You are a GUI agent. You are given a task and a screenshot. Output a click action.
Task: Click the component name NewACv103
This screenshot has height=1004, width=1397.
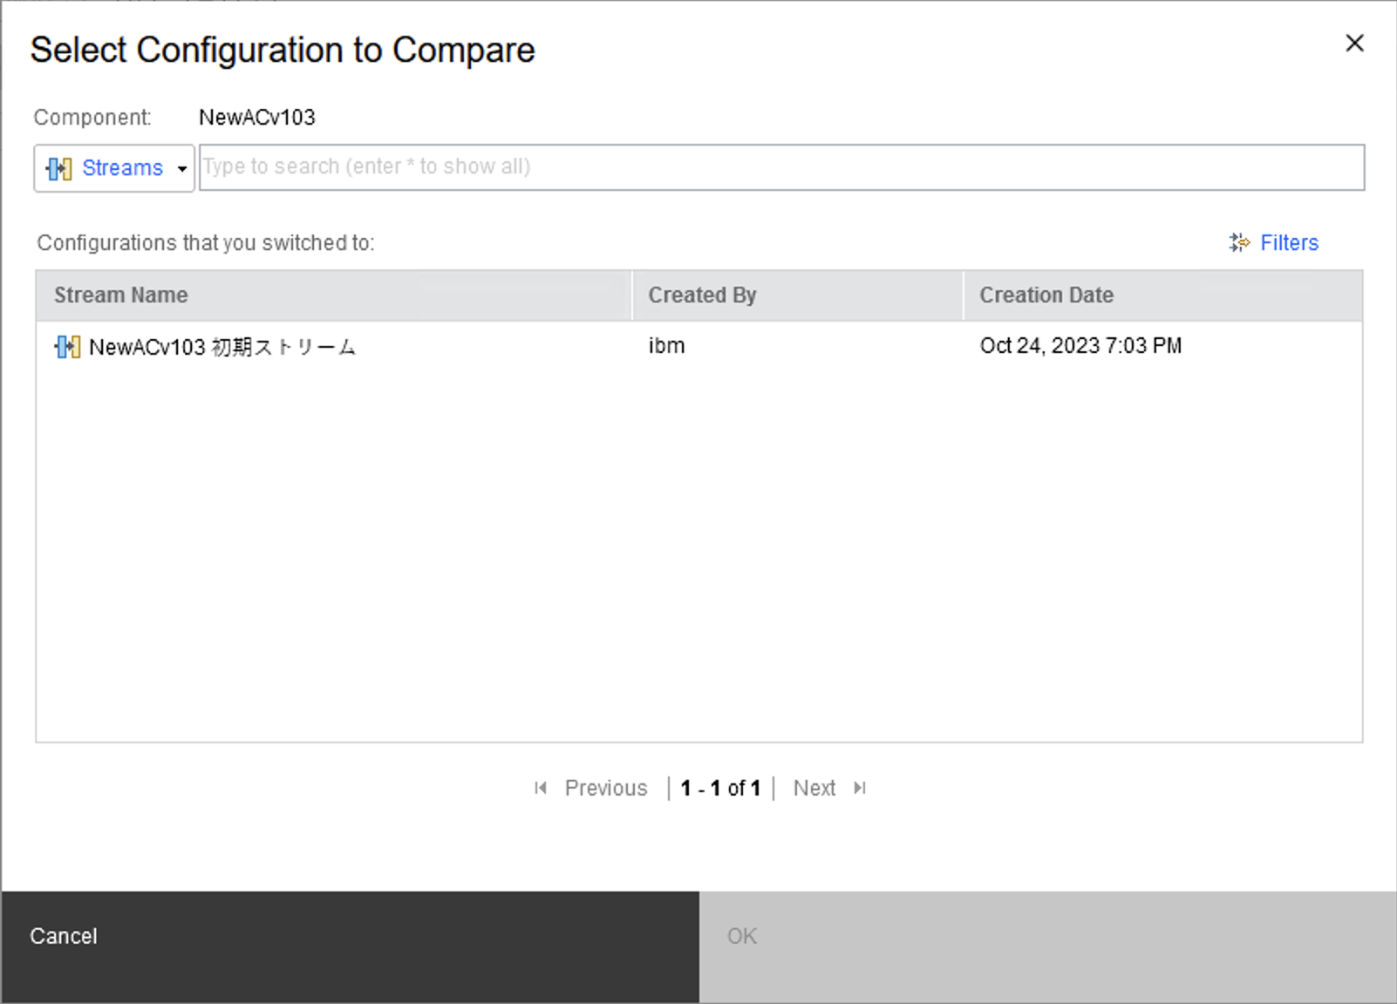coord(257,118)
